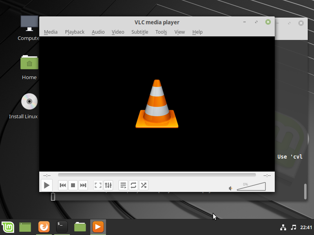The height and width of the screenshot is (235, 314).
Task: Toggle random shuffle playback
Action: click(x=144, y=185)
